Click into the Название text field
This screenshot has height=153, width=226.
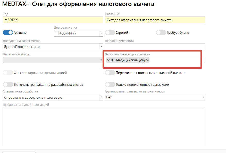[155, 20]
